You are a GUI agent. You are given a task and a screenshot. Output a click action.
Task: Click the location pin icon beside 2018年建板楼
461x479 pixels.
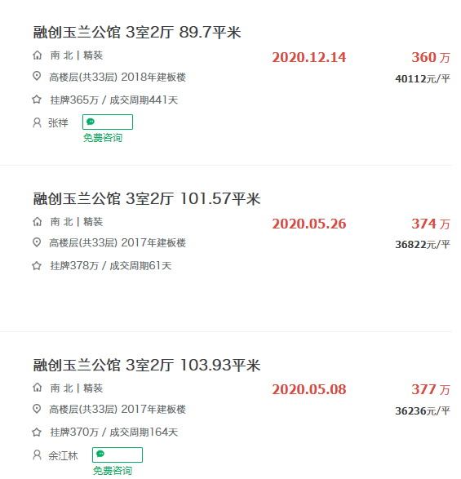[37, 76]
